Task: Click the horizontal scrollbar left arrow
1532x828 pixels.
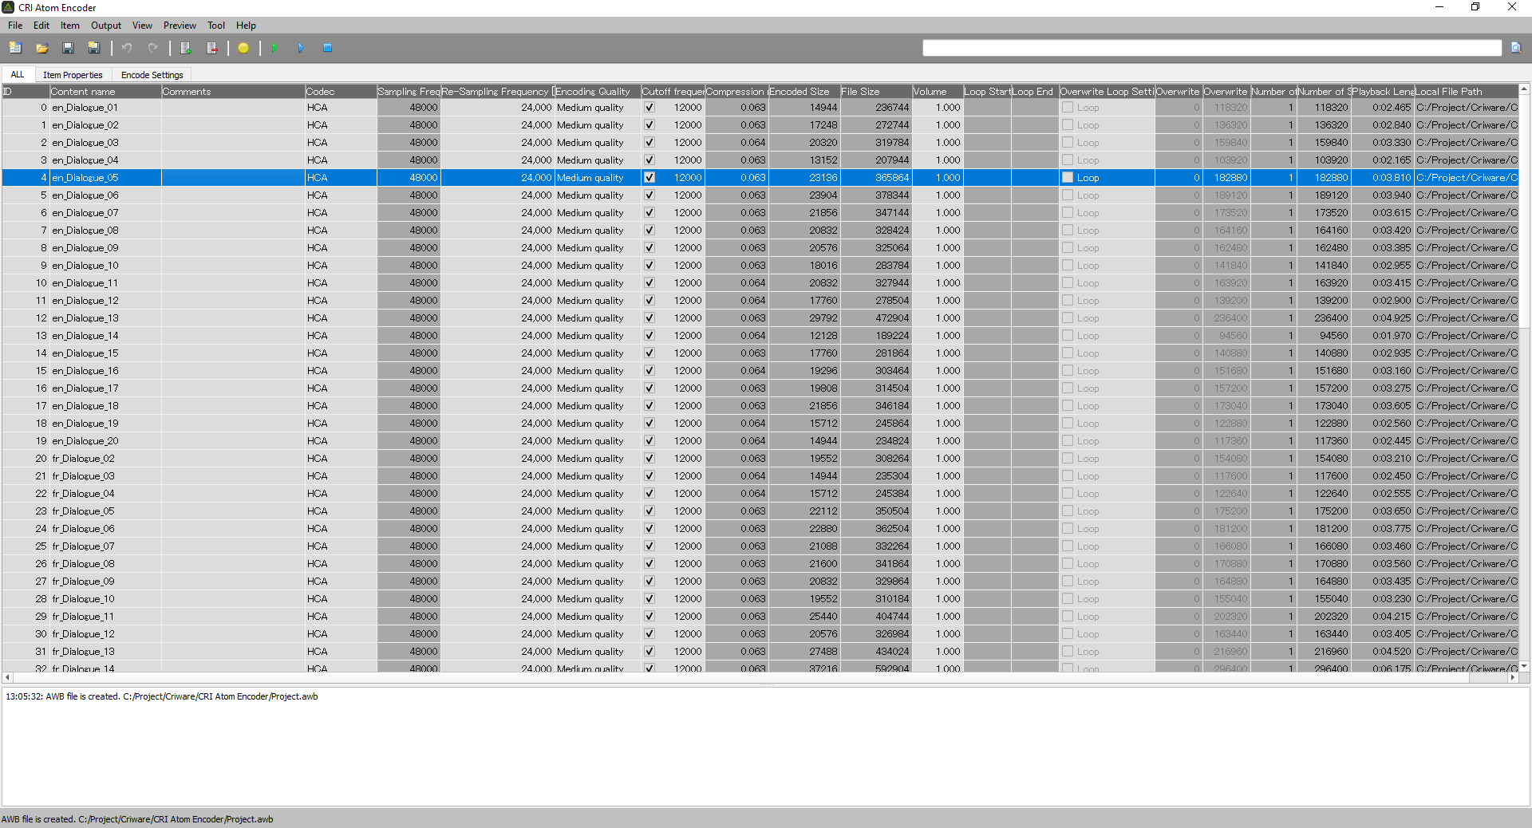Action: [8, 677]
